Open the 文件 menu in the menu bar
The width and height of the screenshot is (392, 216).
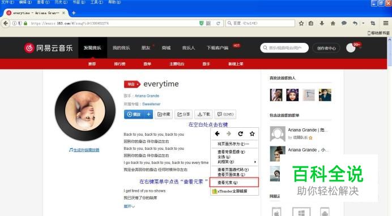point(7,2)
